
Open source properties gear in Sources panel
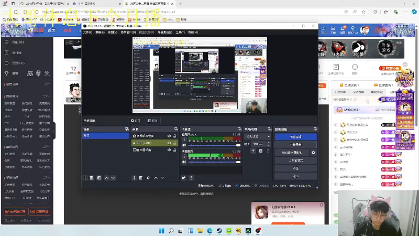148,178
